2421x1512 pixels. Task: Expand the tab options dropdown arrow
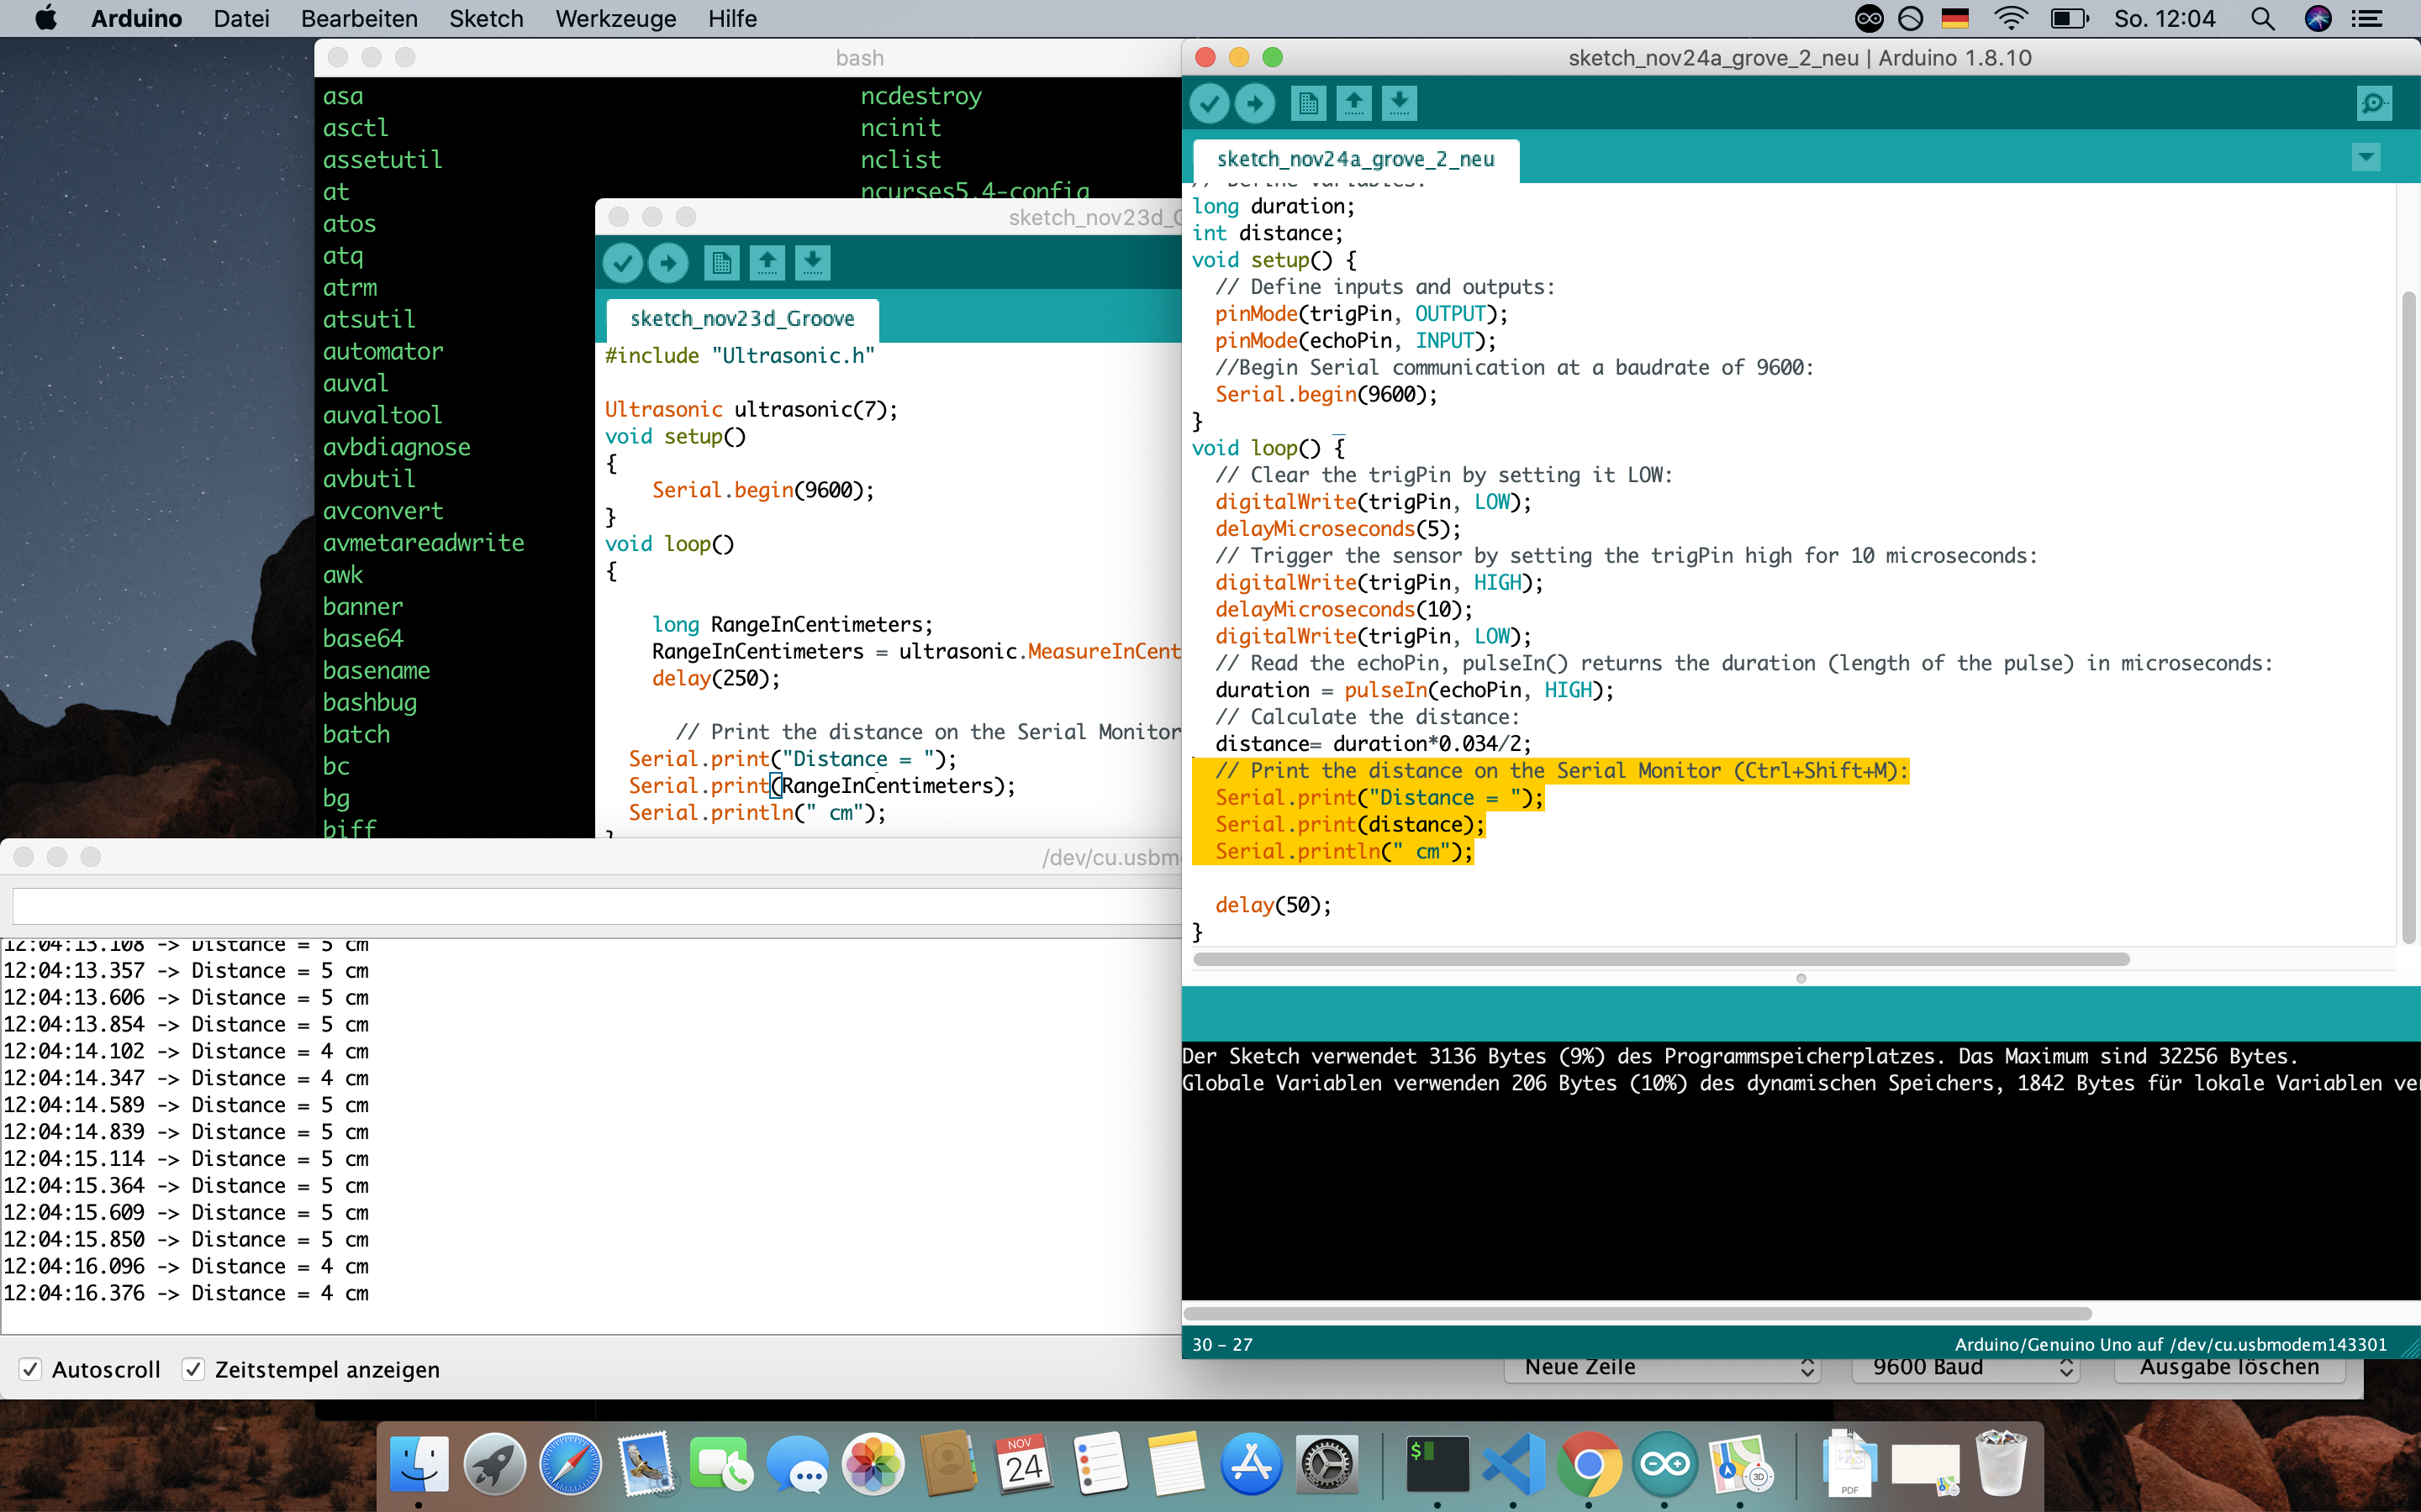tap(2365, 157)
